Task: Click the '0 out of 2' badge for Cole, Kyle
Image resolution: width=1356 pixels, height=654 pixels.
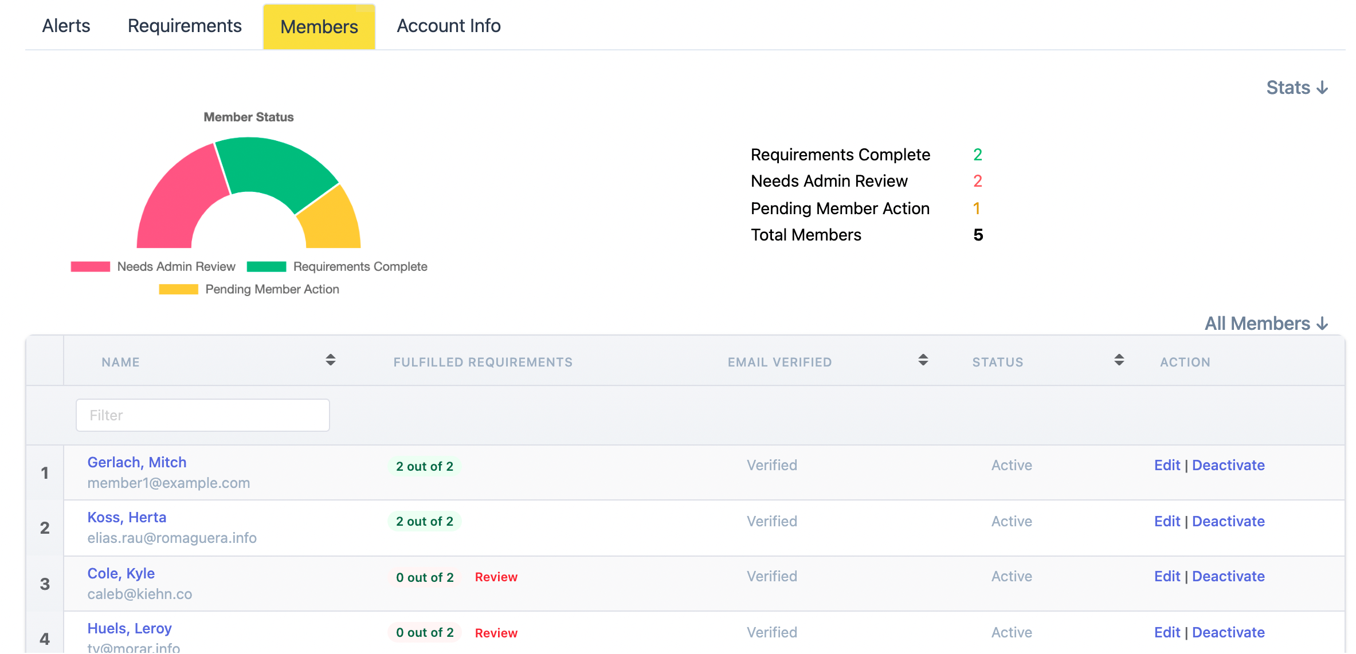Action: pos(425,577)
